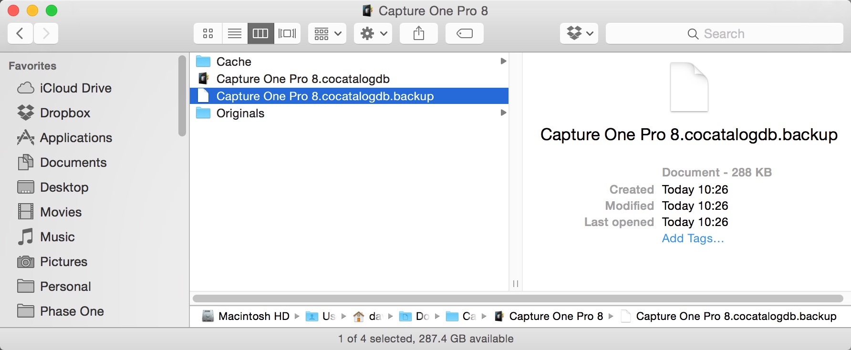Viewport: 851px width, 350px height.
Task: Switch to column view
Action: coord(260,33)
